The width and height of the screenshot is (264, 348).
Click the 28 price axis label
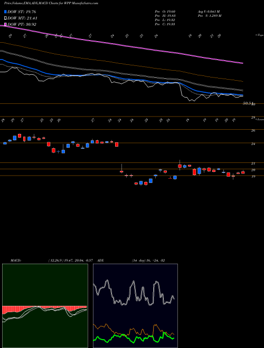click(253, 118)
